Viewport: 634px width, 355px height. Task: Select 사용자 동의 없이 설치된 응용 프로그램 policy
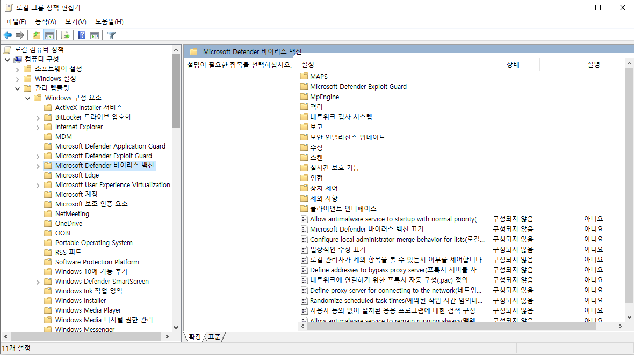pyautogui.click(x=392, y=310)
